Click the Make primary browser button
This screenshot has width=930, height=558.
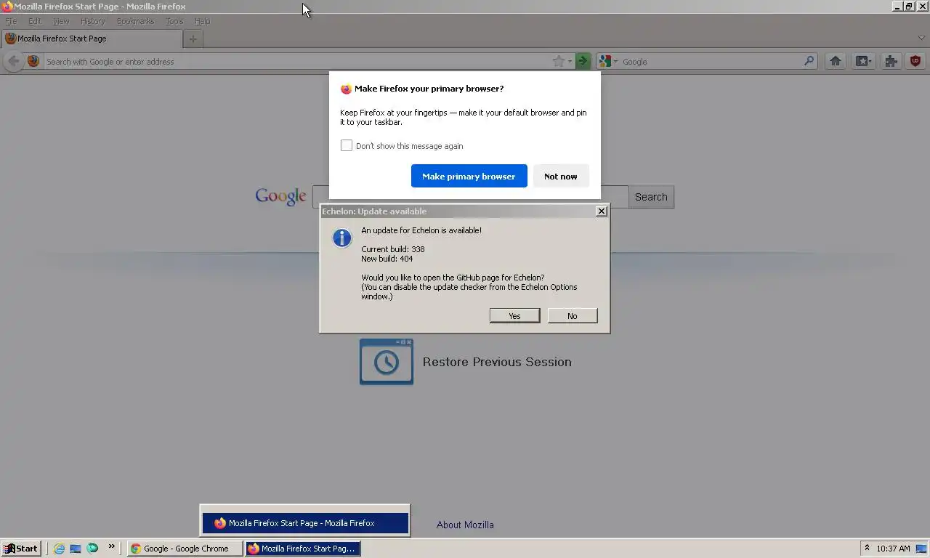(x=469, y=176)
